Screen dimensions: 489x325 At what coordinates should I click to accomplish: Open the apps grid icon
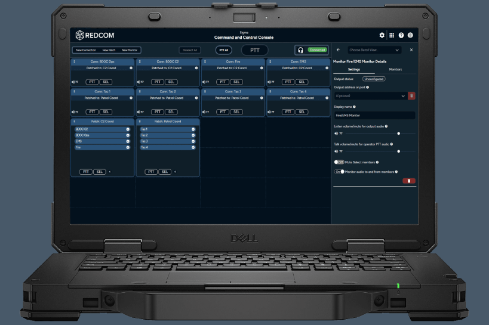[392, 36]
